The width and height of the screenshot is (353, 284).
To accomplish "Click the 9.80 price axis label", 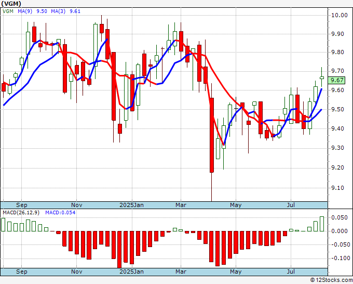I will coord(338,52).
